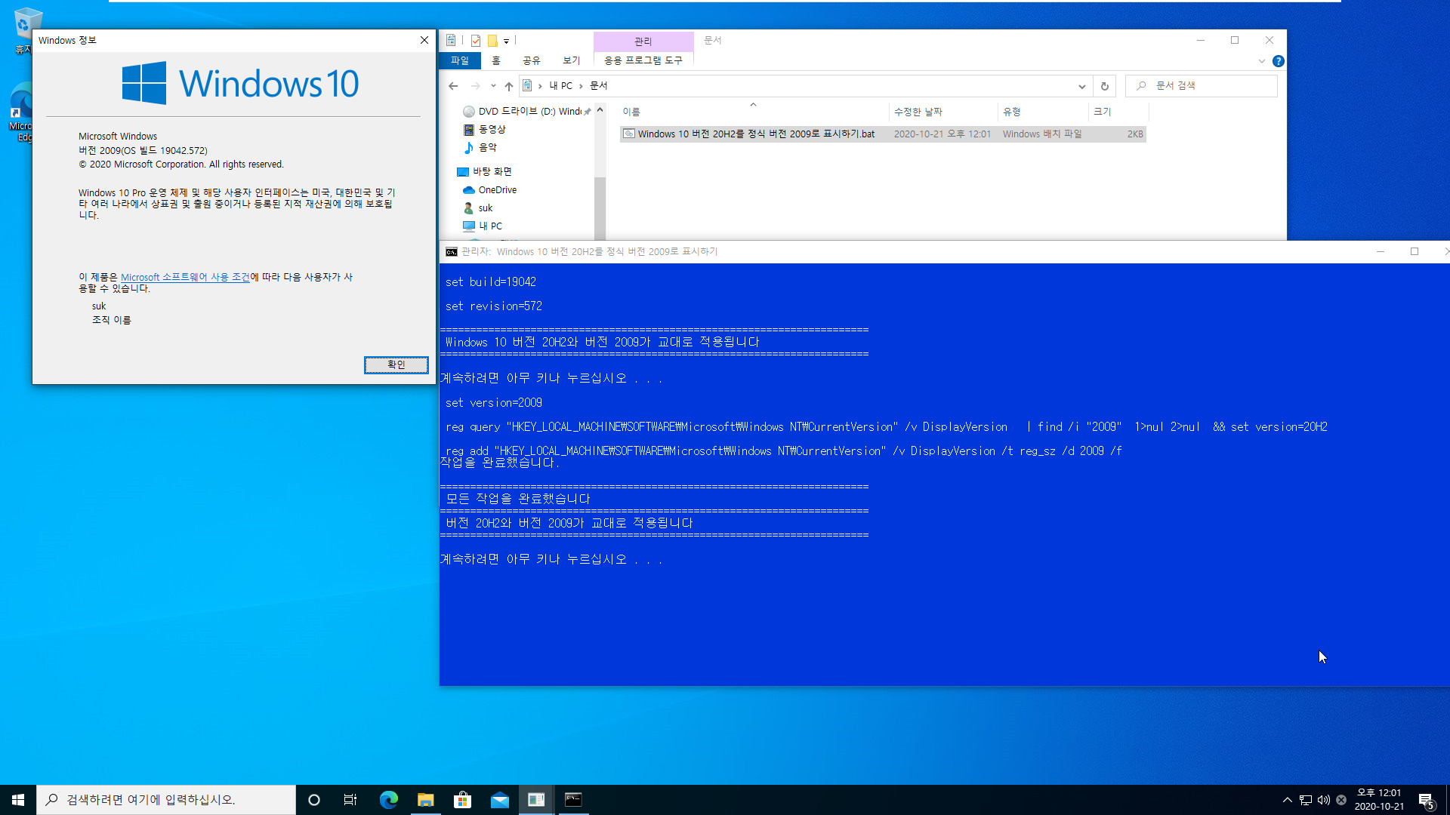1450x815 pixels.
Task: Open Microsoft Store from taskbar
Action: (462, 800)
